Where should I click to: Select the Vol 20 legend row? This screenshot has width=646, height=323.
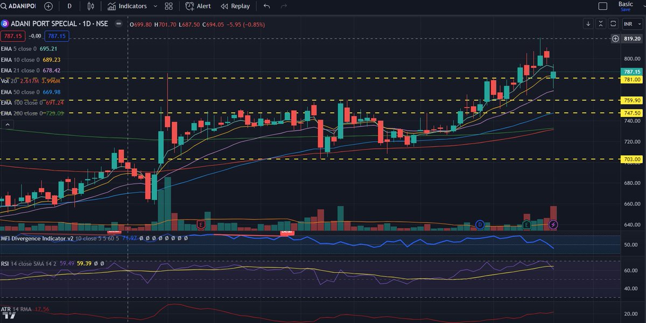pos(30,81)
